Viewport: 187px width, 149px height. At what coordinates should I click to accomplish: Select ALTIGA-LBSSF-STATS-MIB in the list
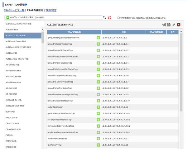[23, 47]
